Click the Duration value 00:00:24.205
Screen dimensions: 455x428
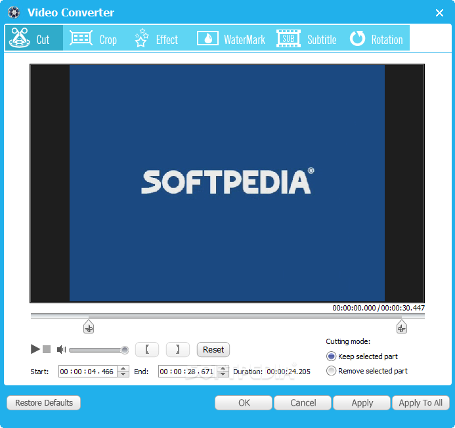pos(288,372)
